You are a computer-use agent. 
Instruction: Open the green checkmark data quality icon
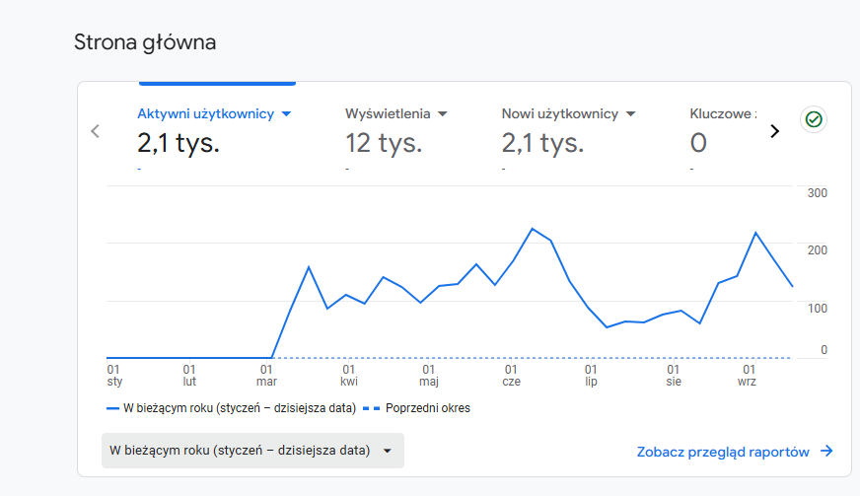point(814,119)
